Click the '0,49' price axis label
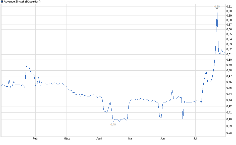The image size is (236, 145). (229, 65)
